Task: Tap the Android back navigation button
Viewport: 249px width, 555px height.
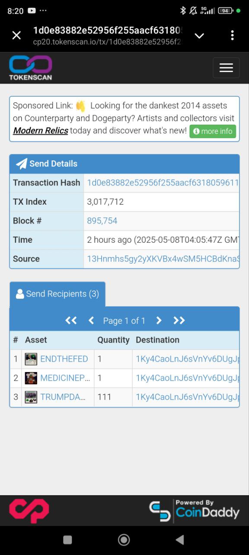Action: click(x=180, y=539)
